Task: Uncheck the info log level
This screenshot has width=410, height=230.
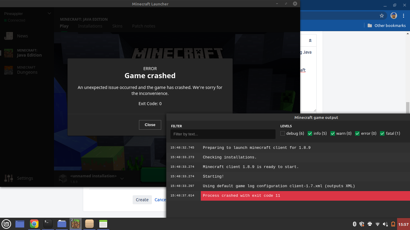Action: (x=310, y=134)
